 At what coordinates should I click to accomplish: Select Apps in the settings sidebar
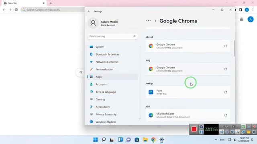[x=113, y=77]
